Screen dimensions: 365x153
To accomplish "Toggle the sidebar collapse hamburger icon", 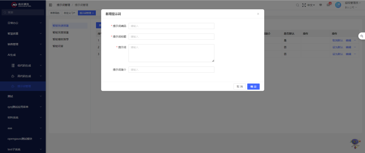I will 51,5.
